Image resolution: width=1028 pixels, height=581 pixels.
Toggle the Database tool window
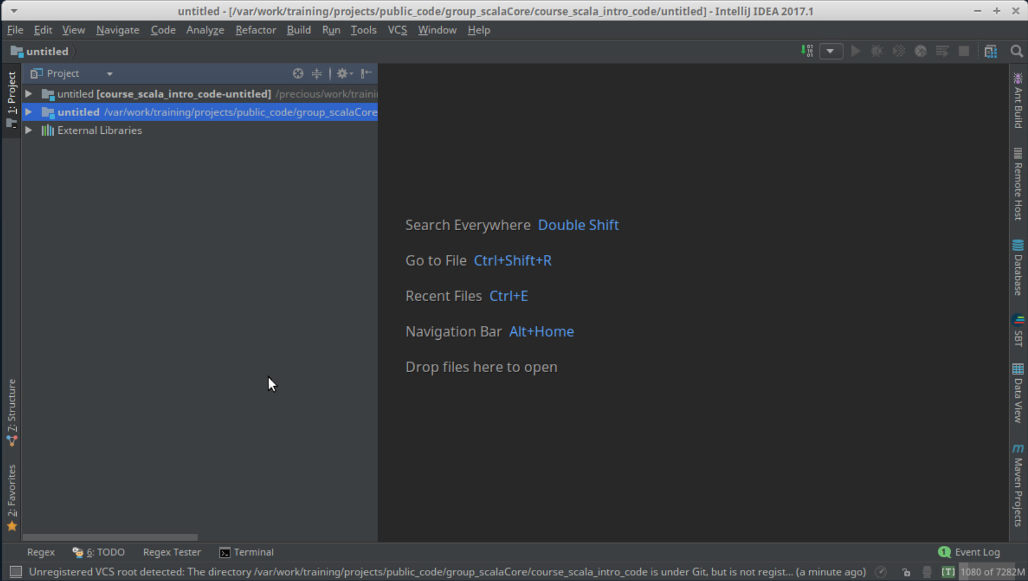(1018, 268)
